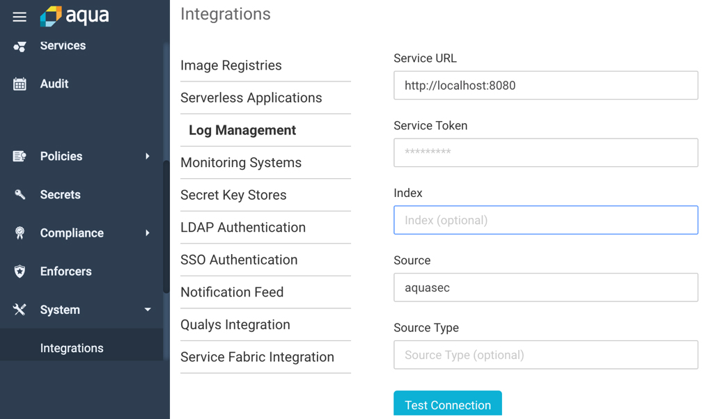Click the Service Token label
This screenshot has height=419, width=702.
[430, 126]
